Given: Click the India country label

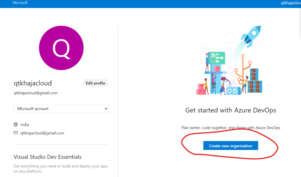Looking at the screenshot, I should [24, 125].
